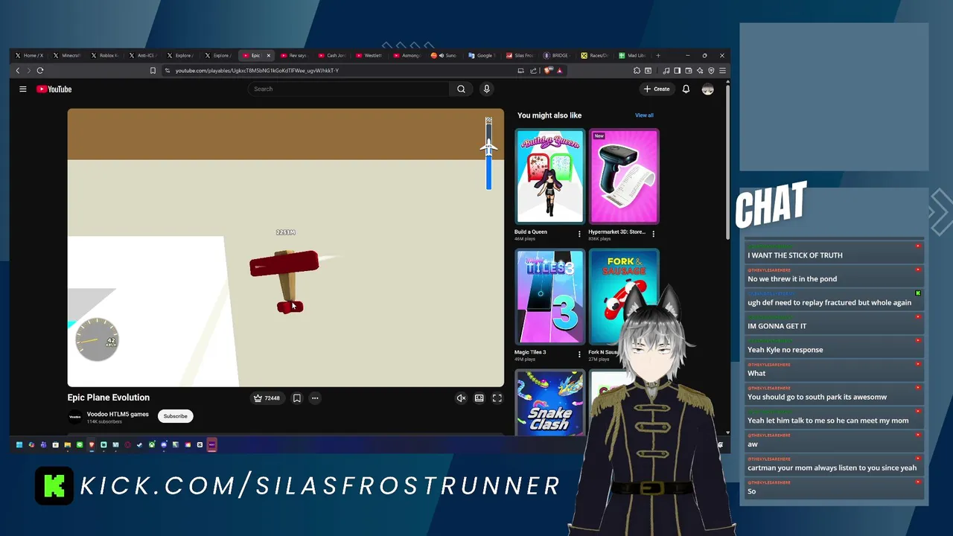Open YouTube notifications bell

pyautogui.click(x=686, y=89)
